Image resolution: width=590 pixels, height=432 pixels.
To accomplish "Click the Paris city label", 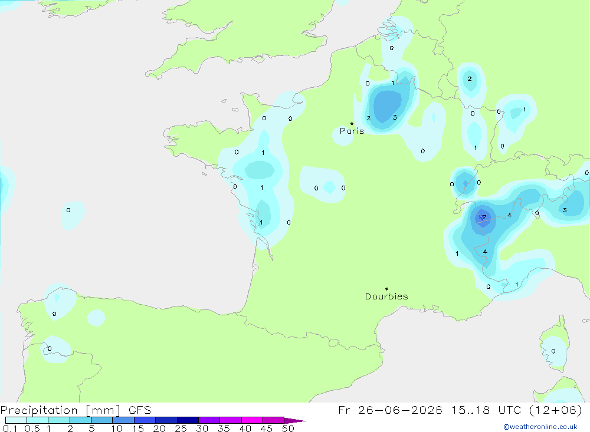I will (x=352, y=131).
